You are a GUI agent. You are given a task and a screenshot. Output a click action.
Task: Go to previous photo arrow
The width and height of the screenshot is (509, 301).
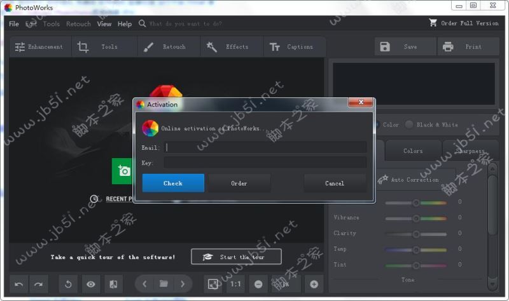click(144, 284)
